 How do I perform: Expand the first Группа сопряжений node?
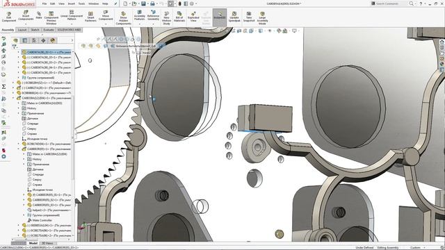[19, 77]
